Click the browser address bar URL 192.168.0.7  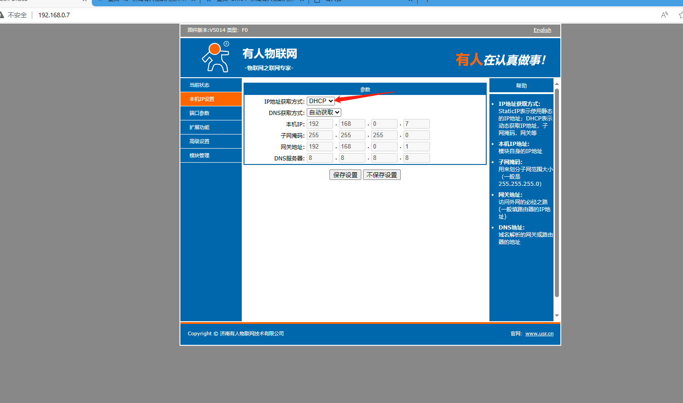pyautogui.click(x=54, y=15)
